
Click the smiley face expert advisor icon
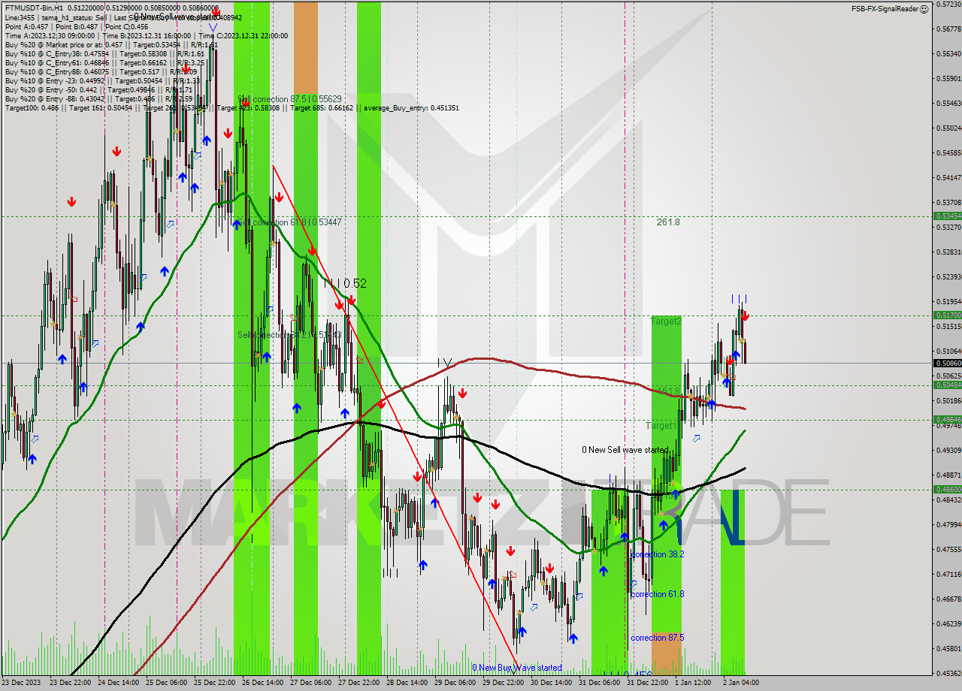click(924, 9)
